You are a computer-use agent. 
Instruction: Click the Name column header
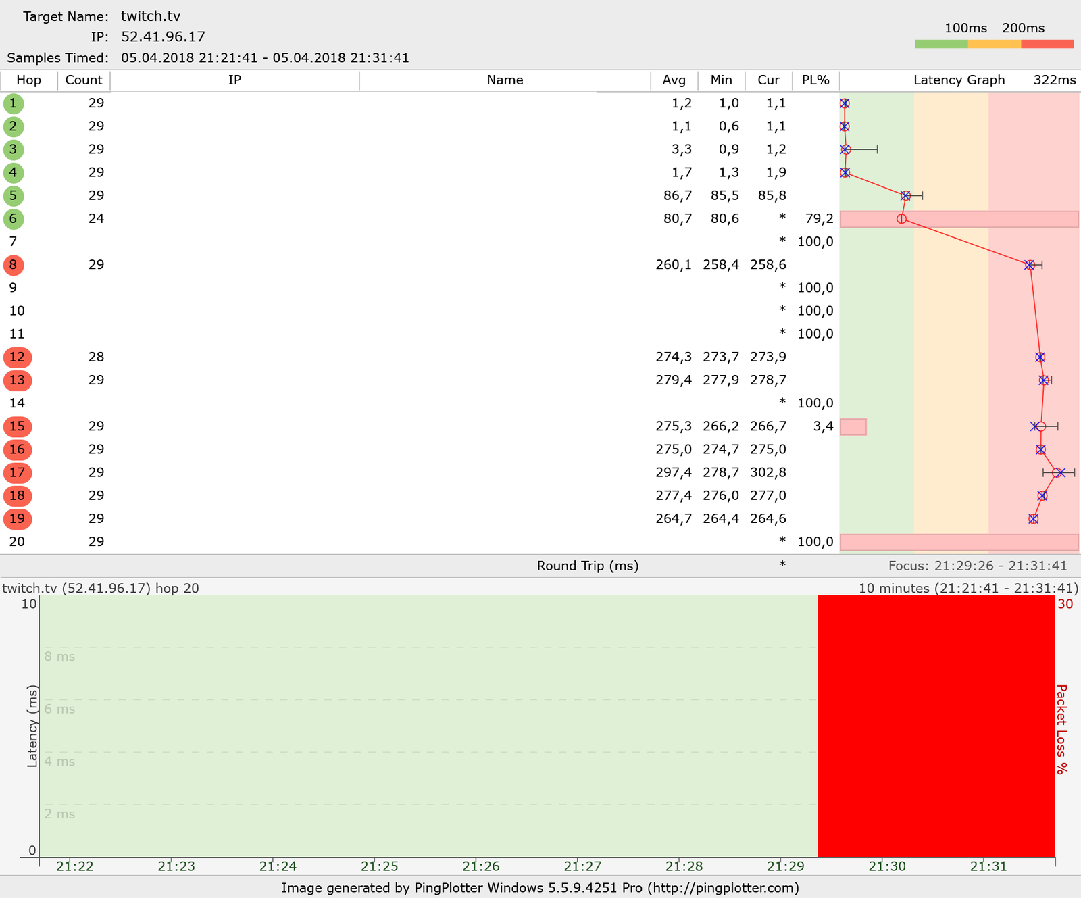pos(505,80)
